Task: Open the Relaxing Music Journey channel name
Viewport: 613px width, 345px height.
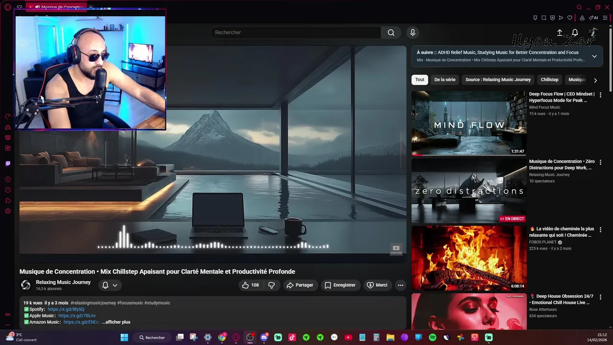Action: point(63,282)
